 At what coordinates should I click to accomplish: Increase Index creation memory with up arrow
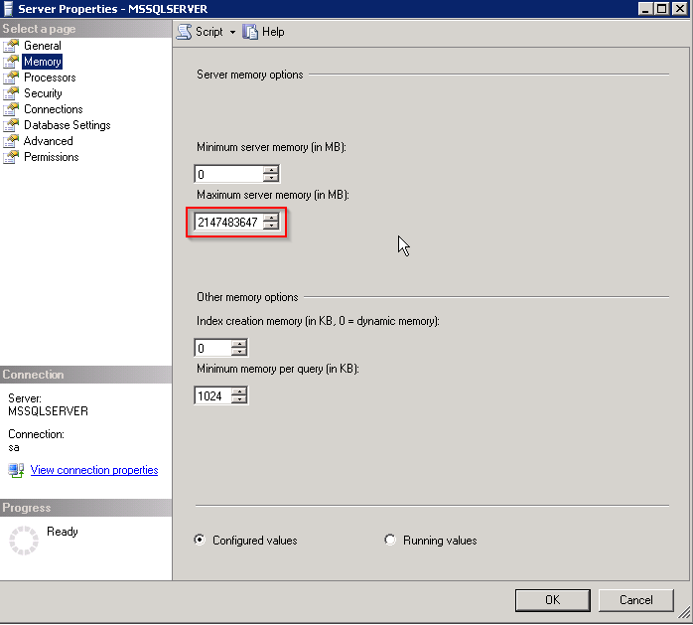239,344
